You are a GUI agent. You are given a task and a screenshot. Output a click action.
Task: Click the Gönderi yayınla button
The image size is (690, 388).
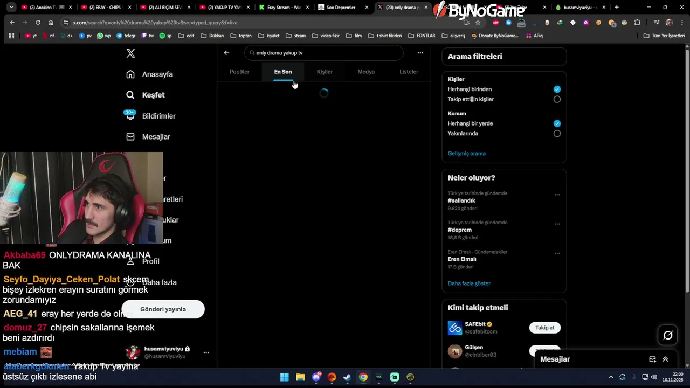[163, 309]
